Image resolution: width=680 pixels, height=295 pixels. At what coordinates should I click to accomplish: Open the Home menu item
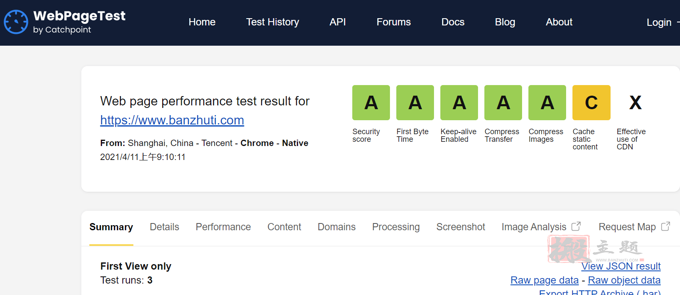[202, 22]
